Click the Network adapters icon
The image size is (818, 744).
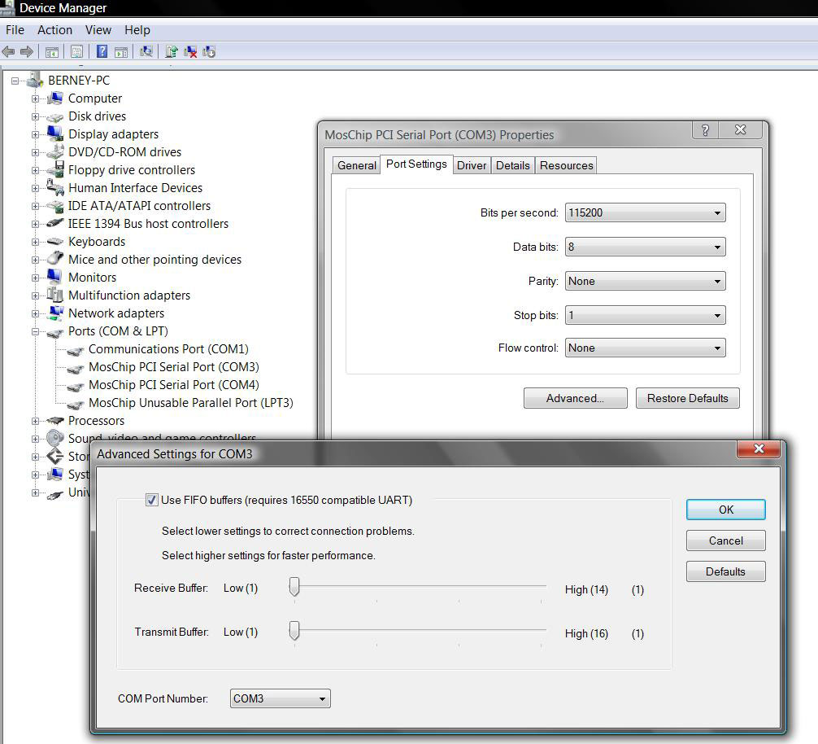coord(54,313)
